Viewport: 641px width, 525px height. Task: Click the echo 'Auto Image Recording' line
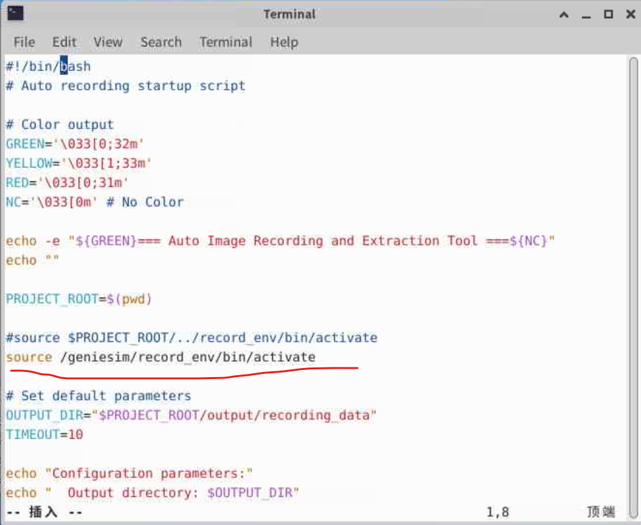280,241
